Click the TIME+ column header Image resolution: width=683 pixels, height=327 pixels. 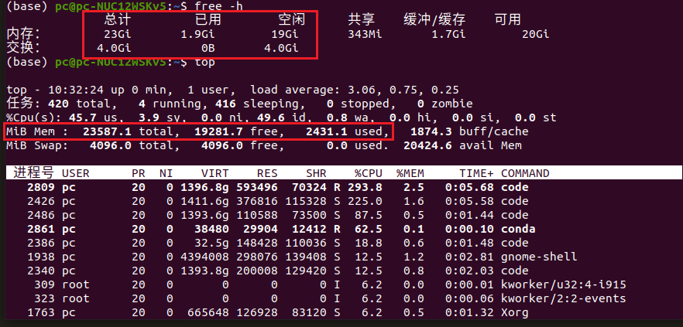click(x=476, y=173)
